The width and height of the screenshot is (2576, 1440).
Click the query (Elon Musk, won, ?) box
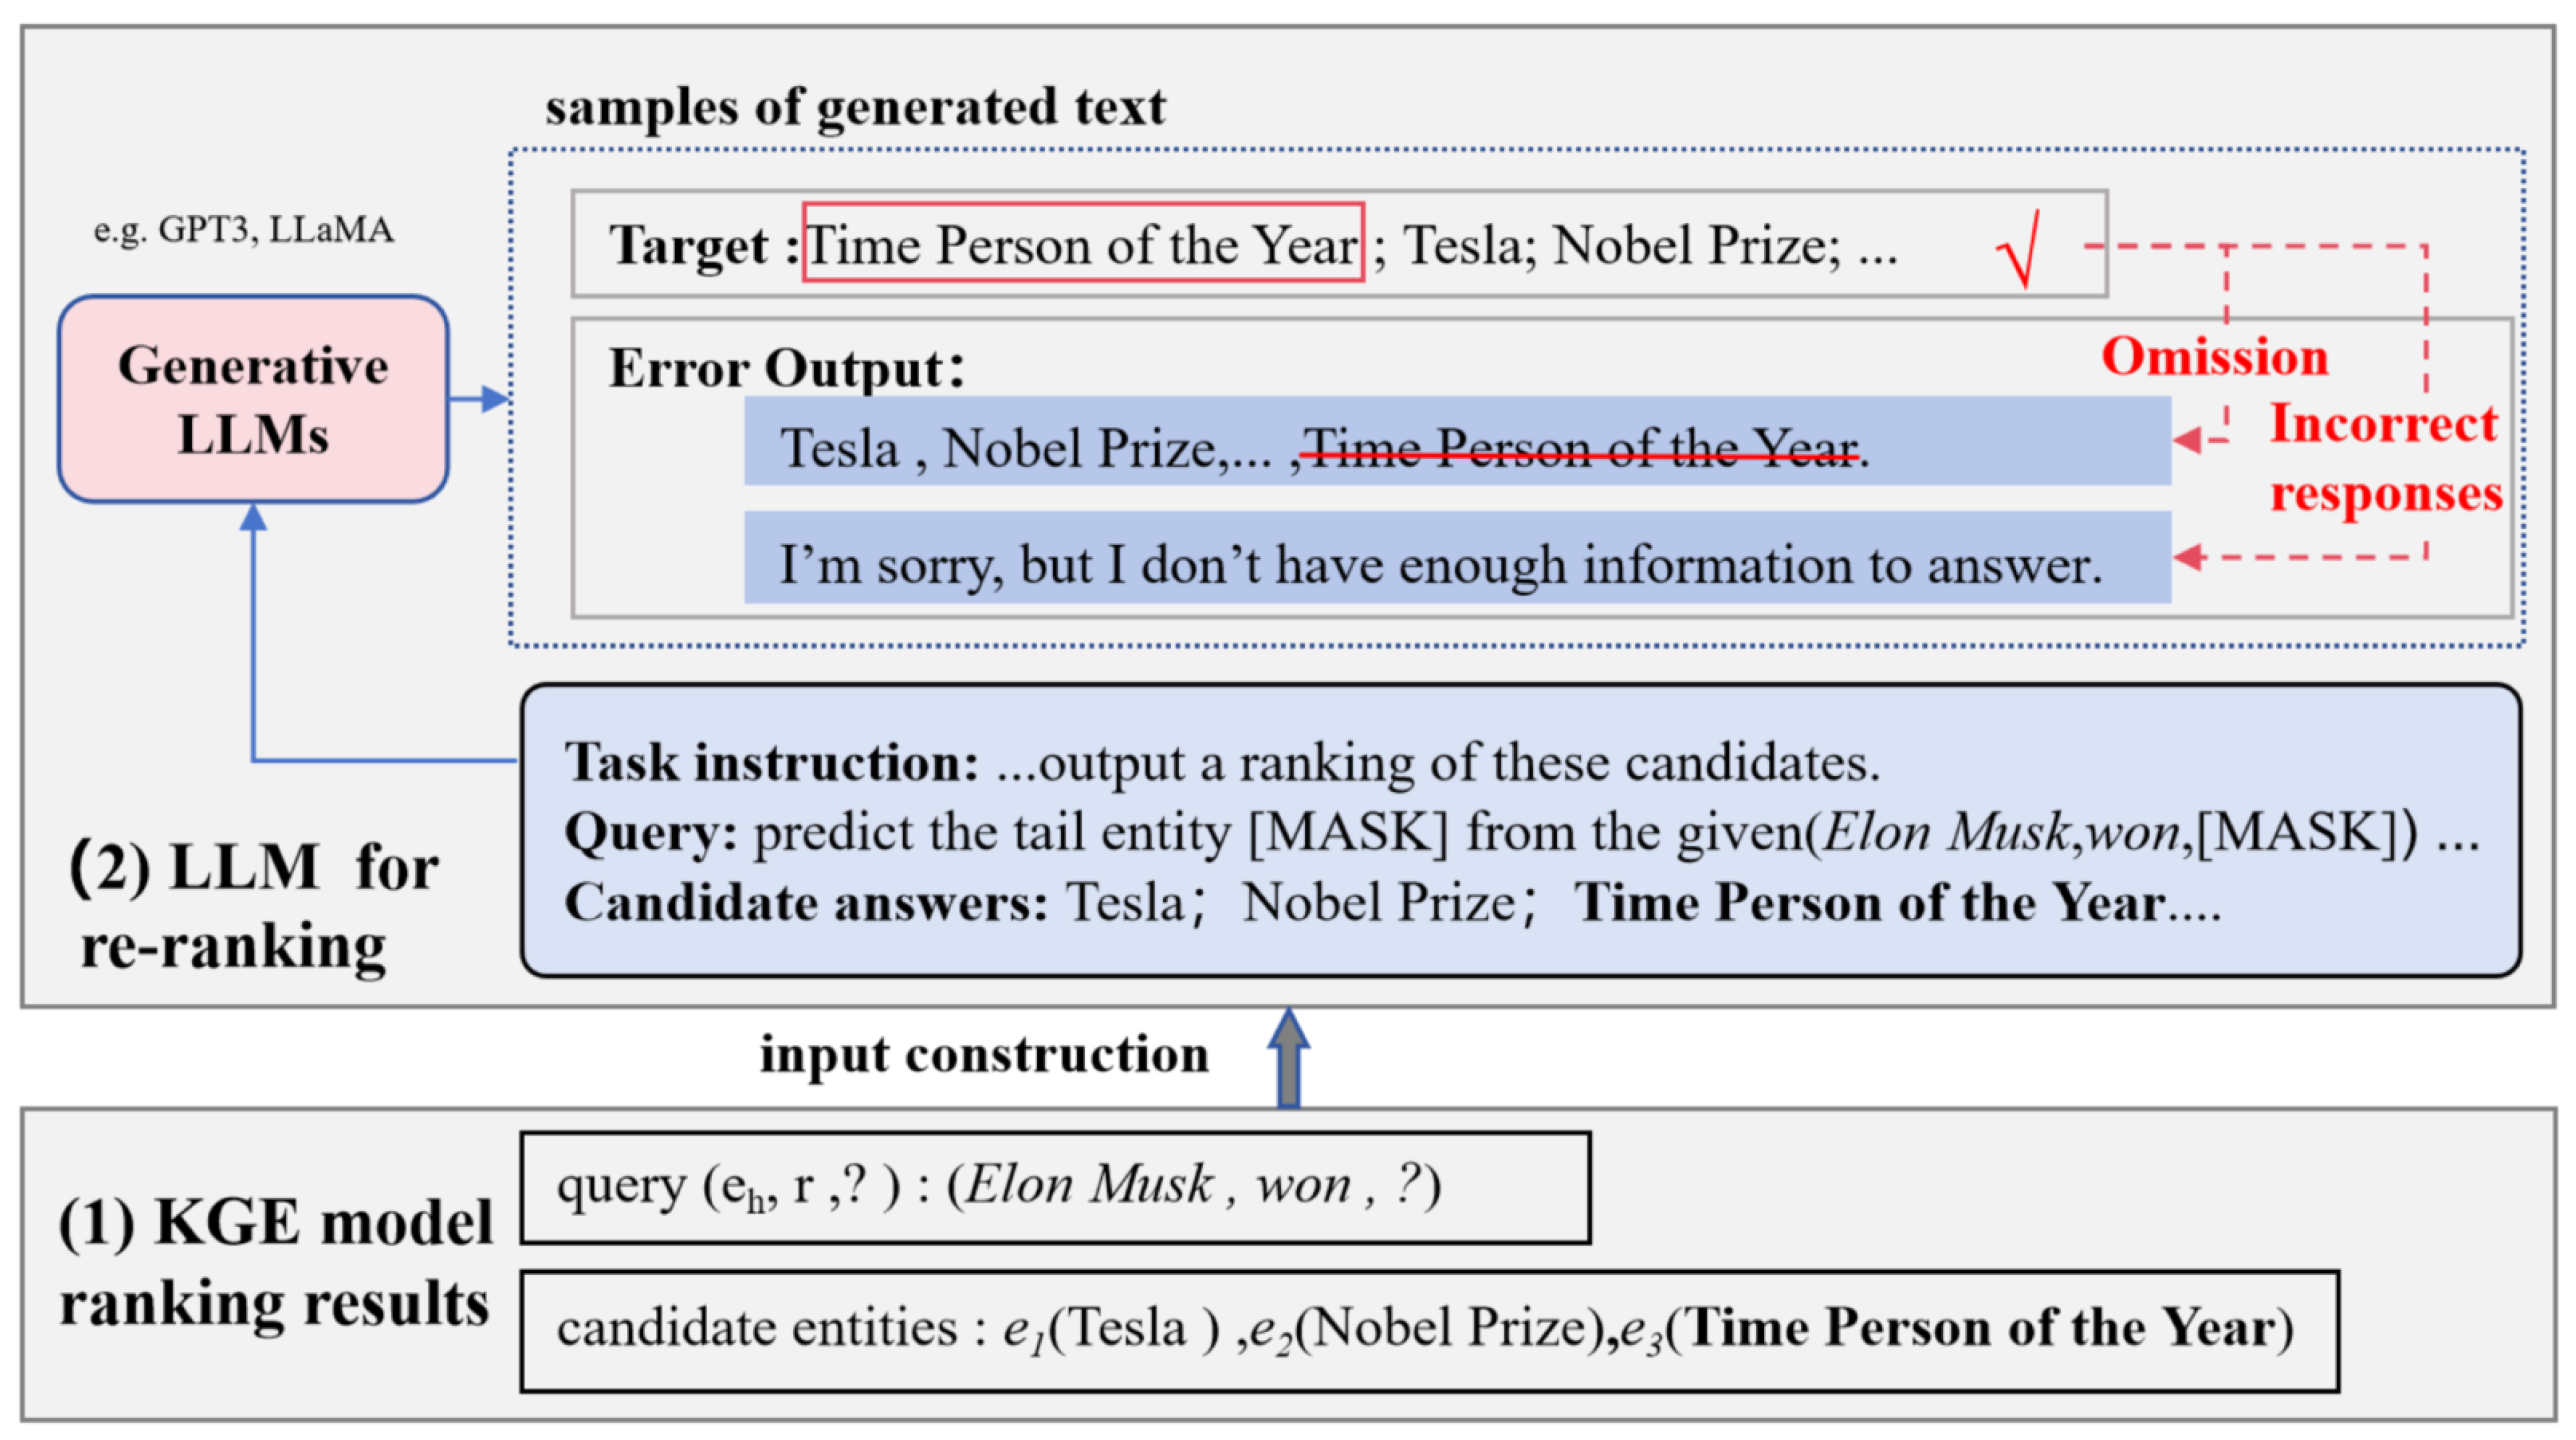pyautogui.click(x=1055, y=1187)
